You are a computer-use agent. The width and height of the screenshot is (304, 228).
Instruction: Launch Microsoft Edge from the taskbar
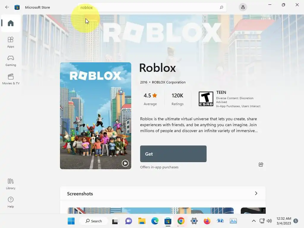click(x=155, y=221)
